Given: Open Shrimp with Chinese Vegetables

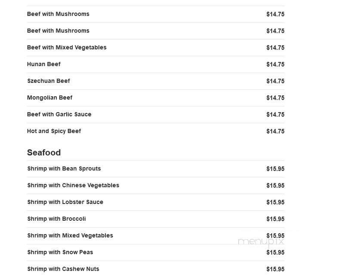Looking at the screenshot, I should point(73,186).
